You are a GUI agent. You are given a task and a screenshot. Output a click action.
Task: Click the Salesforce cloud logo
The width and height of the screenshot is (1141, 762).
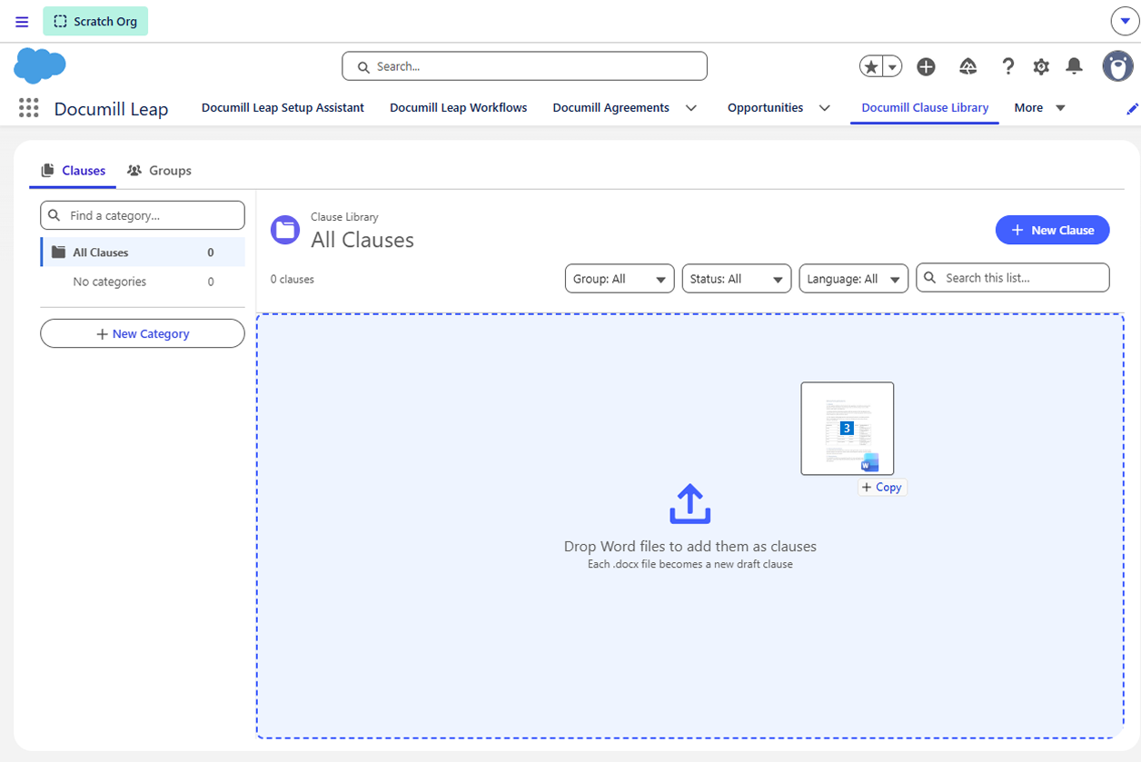(x=40, y=66)
